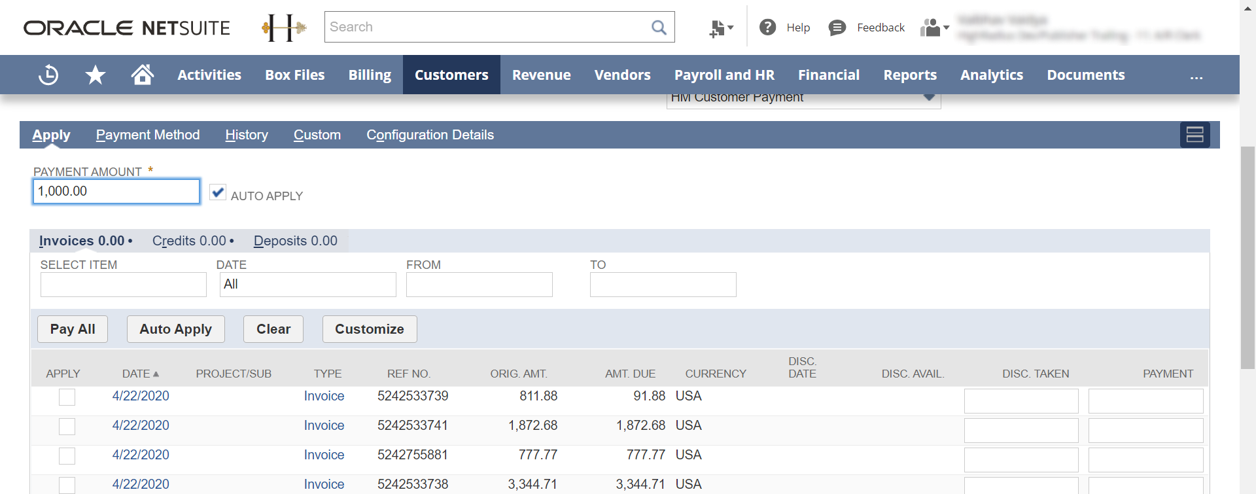The height and width of the screenshot is (494, 1256).
Task: Expand the overflow menu with three dots
Action: tap(1196, 76)
